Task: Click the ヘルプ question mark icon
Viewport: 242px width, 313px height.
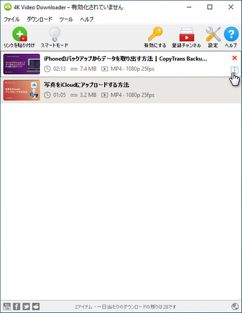Action: click(x=231, y=34)
